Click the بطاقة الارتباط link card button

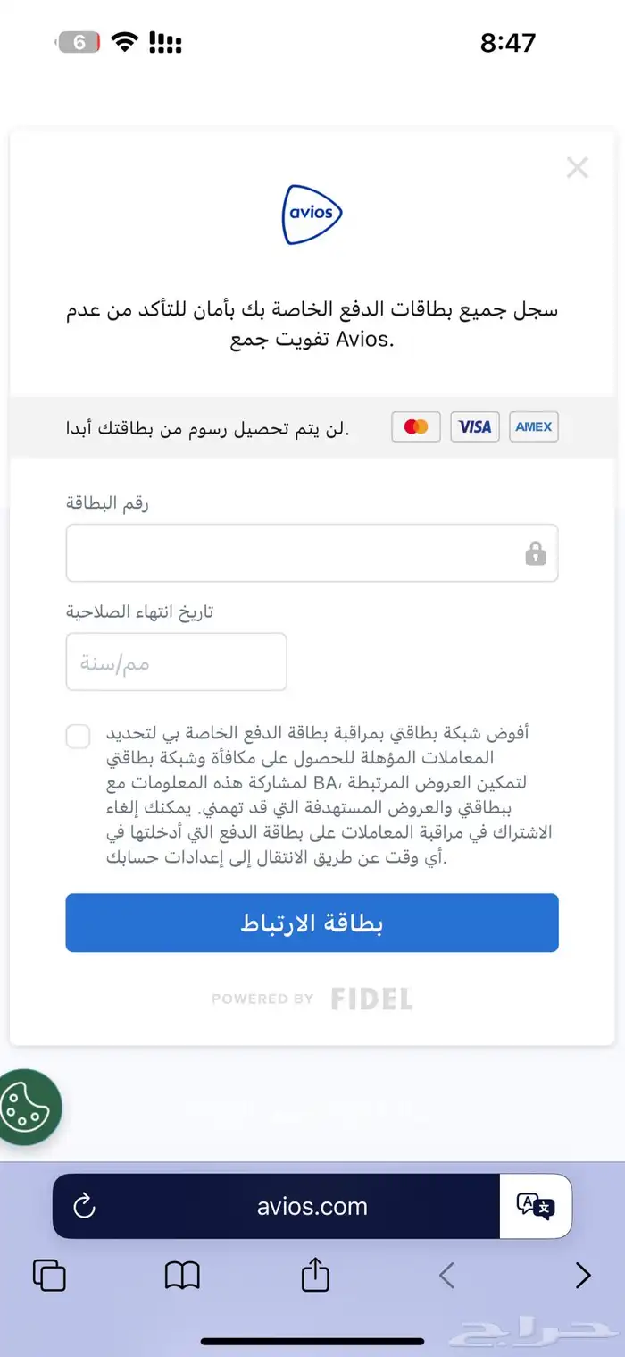[x=312, y=923]
